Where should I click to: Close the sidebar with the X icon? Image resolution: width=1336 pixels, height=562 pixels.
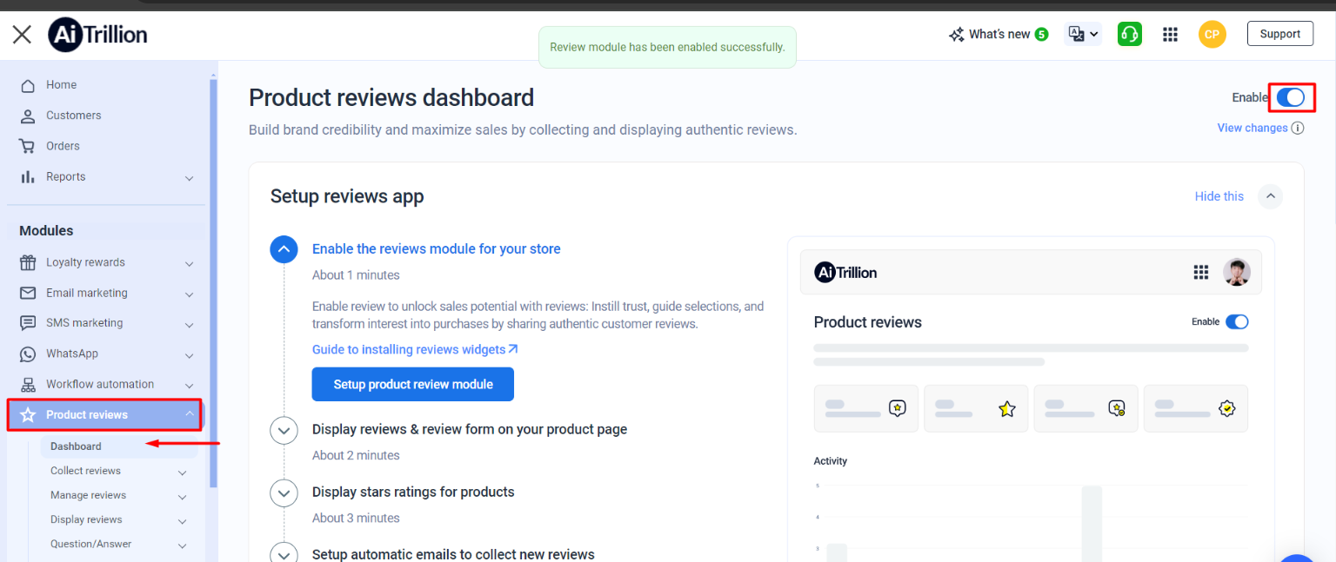coord(22,35)
